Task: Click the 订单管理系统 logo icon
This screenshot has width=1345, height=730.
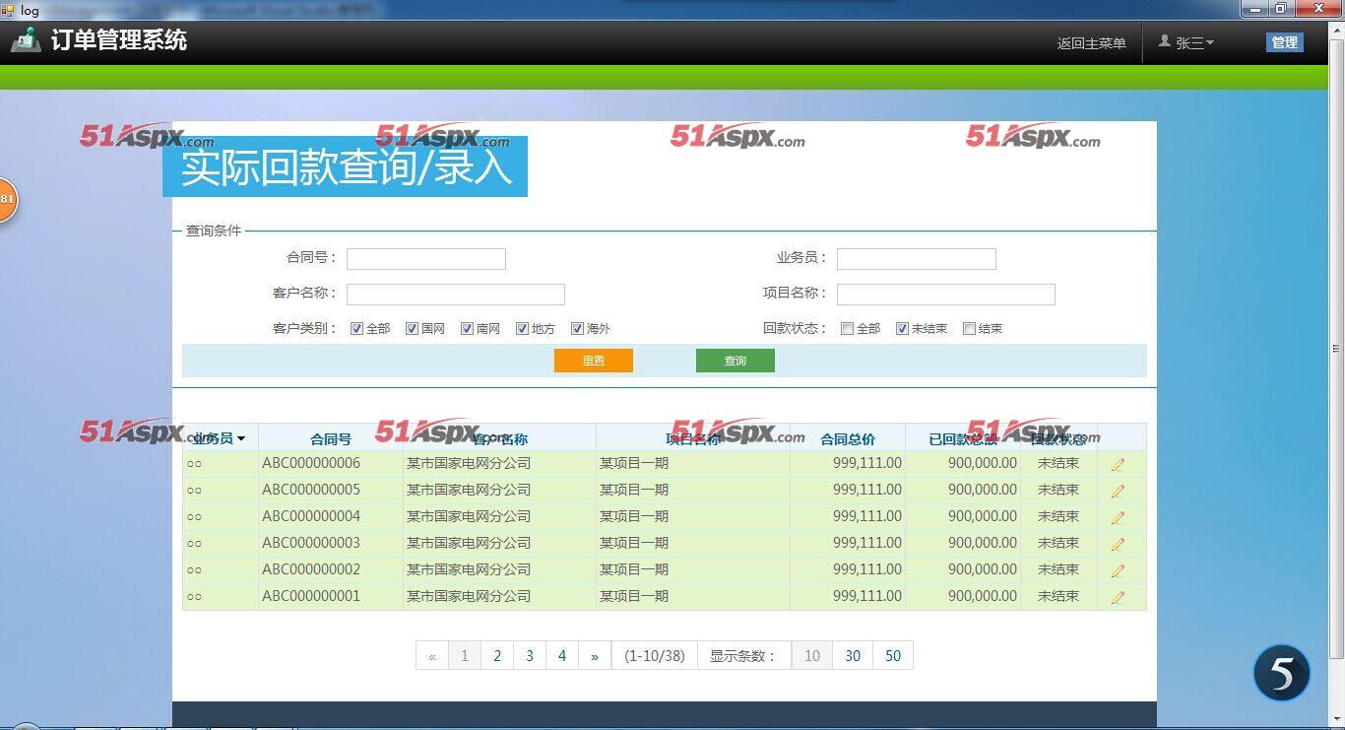Action: (26, 40)
